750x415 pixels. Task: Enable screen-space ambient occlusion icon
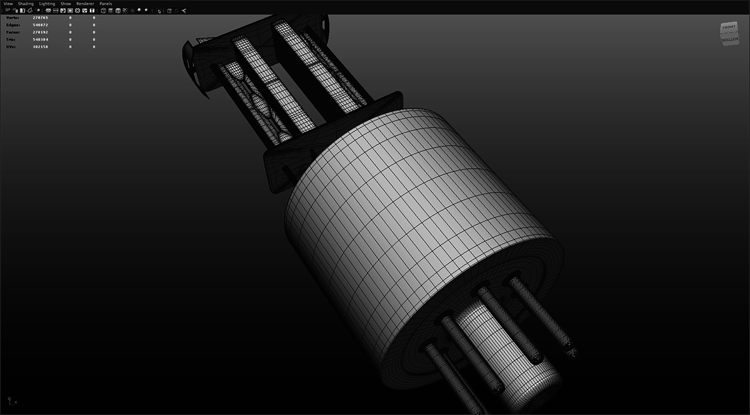139,10
